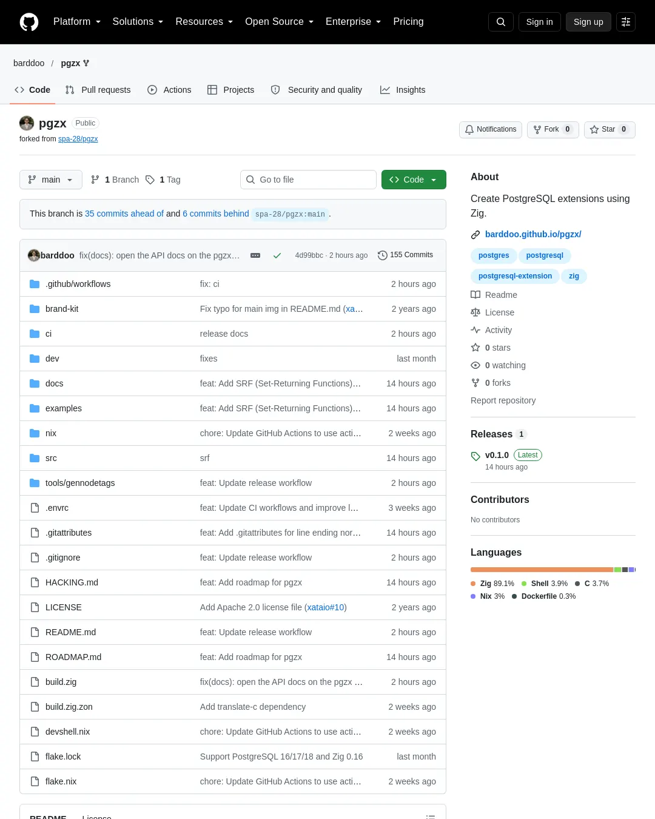Click the Zig 89.1% language entry
Viewport: 655px width, 819px height.
point(492,584)
